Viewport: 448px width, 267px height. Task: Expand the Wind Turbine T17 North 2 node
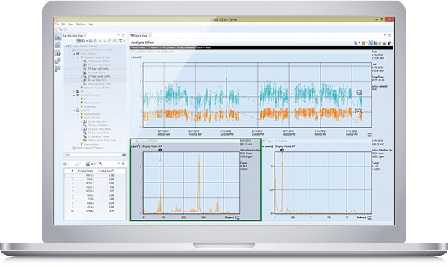(70, 148)
